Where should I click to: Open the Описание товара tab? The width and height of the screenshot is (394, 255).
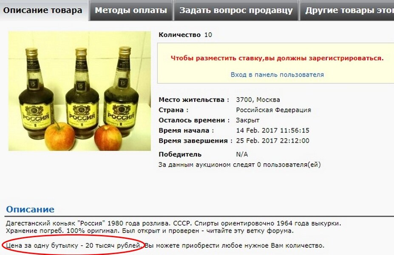pyautogui.click(x=44, y=10)
